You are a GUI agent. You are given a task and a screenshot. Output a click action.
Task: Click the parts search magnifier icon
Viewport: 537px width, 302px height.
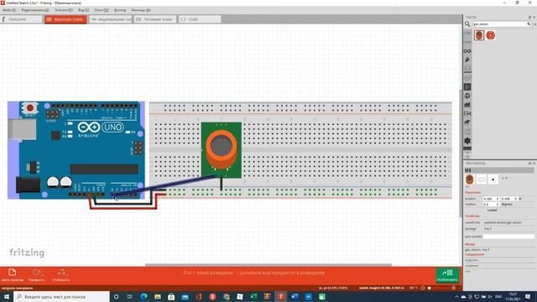pyautogui.click(x=467, y=24)
